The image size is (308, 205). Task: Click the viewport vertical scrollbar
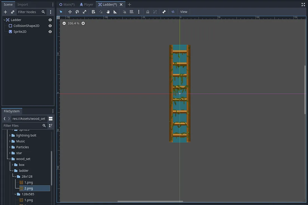(x=305, y=90)
